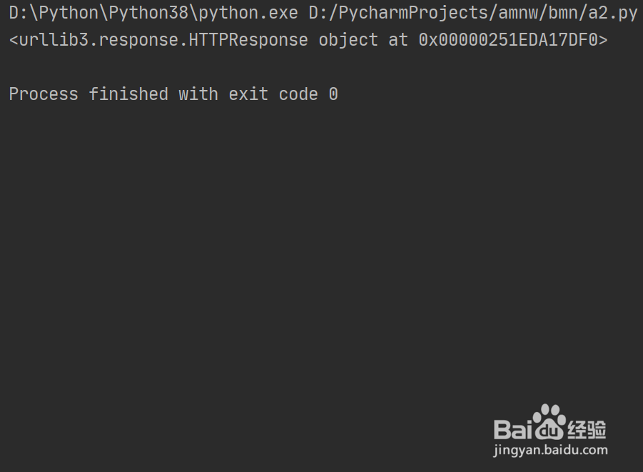Click python.exe in the interpreter path

tap(248, 13)
